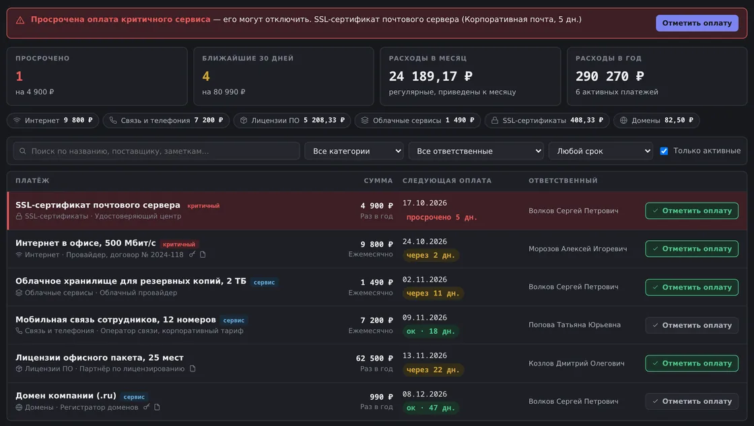Click the lock icon in SSL-сертификаты chip
This screenshot has height=426, width=754.
click(494, 120)
